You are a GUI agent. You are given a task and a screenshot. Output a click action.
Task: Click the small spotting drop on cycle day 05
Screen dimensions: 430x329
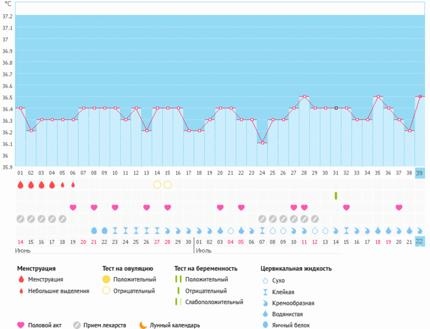tap(63, 185)
